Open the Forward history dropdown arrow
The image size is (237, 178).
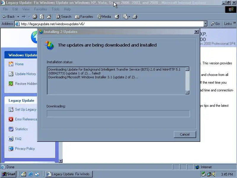click(29, 17)
